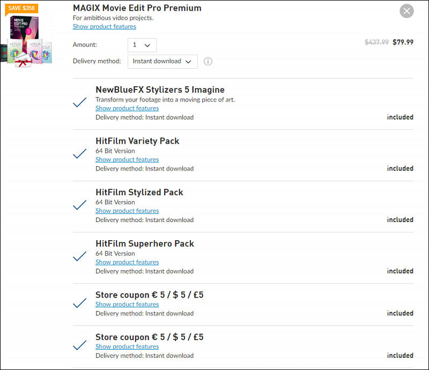Click the struck-through $437.99 price
This screenshot has height=370, width=429.
376,42
